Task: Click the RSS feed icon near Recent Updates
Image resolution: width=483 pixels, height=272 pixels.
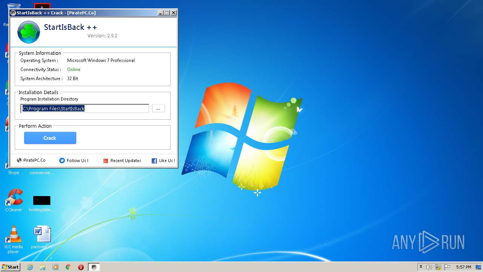Action: tap(106, 161)
